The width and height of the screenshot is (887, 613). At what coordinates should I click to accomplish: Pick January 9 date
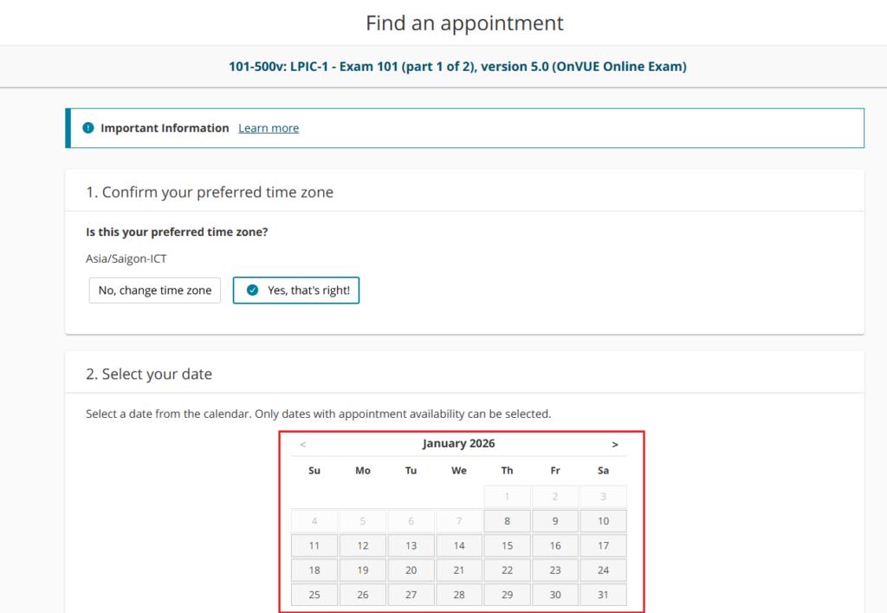click(555, 521)
